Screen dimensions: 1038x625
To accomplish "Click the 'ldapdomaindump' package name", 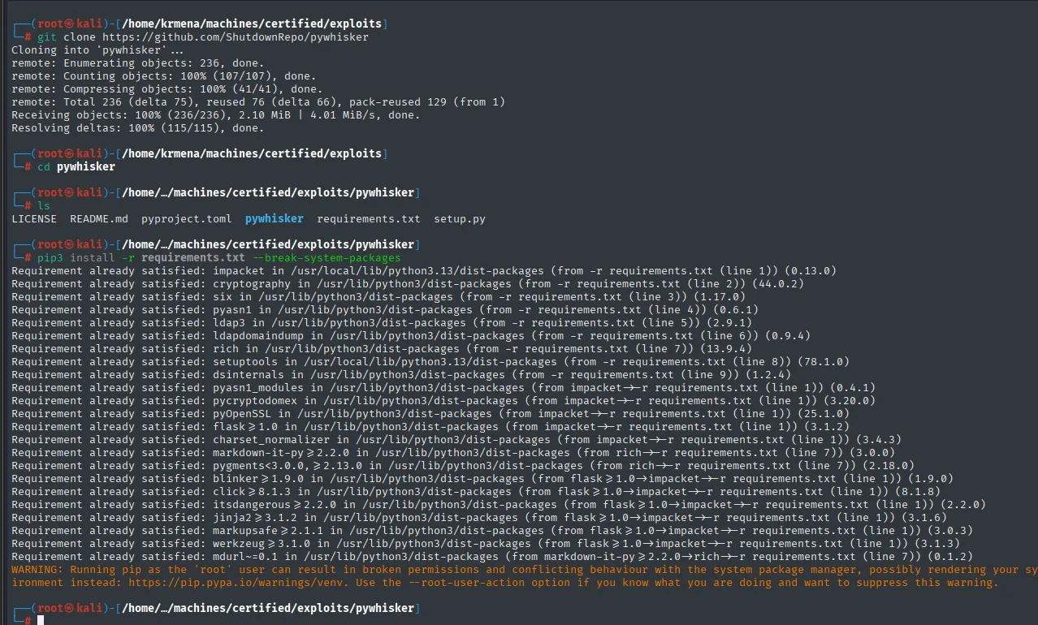I will tap(258, 335).
